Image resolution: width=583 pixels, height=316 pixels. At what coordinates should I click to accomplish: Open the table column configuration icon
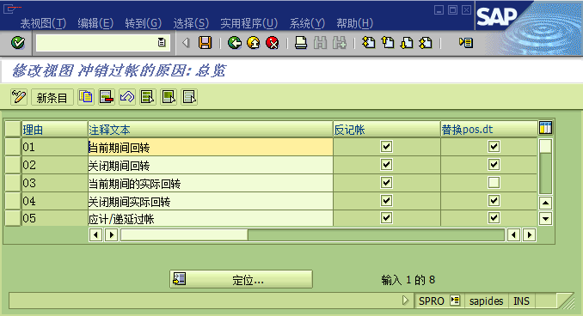(545, 128)
